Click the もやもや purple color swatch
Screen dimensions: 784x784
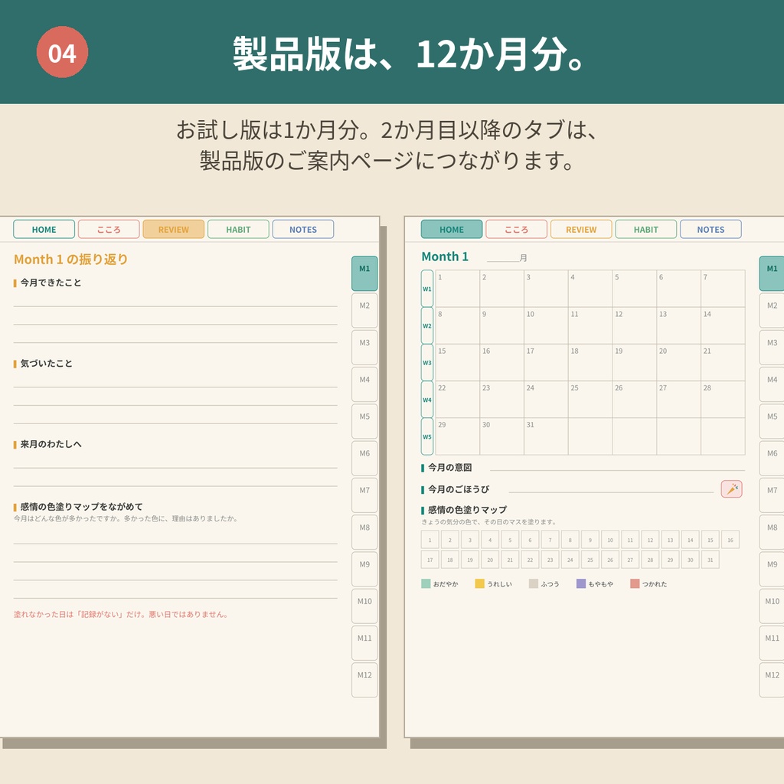click(x=581, y=583)
